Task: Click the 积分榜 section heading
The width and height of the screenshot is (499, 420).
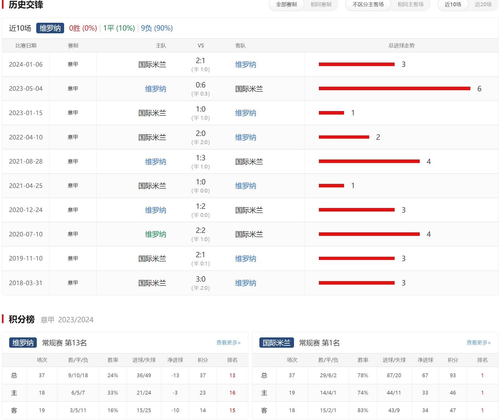Action: click(x=22, y=319)
